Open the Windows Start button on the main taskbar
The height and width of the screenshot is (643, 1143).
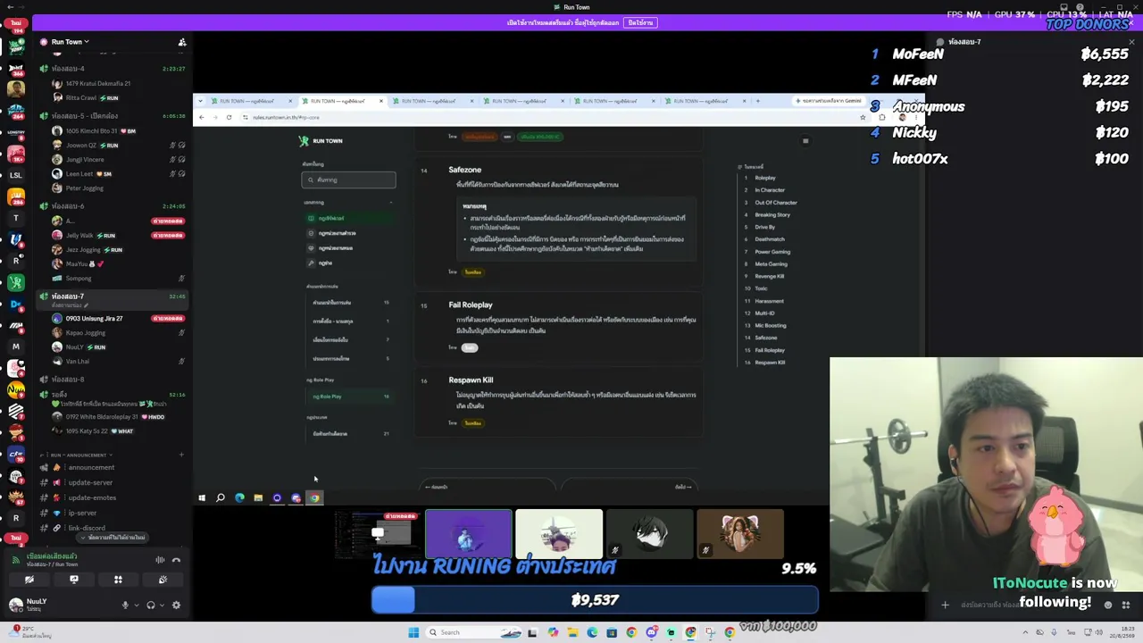tap(413, 633)
